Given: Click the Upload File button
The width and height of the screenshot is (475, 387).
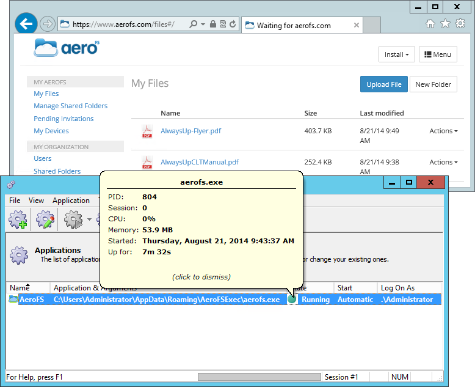Looking at the screenshot, I should click(384, 84).
